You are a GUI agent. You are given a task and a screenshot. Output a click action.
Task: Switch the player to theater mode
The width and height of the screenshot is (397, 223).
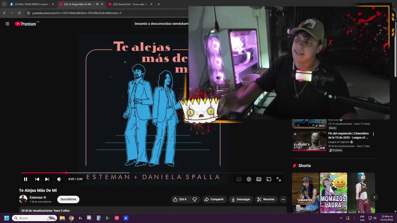pyautogui.click(x=259, y=179)
